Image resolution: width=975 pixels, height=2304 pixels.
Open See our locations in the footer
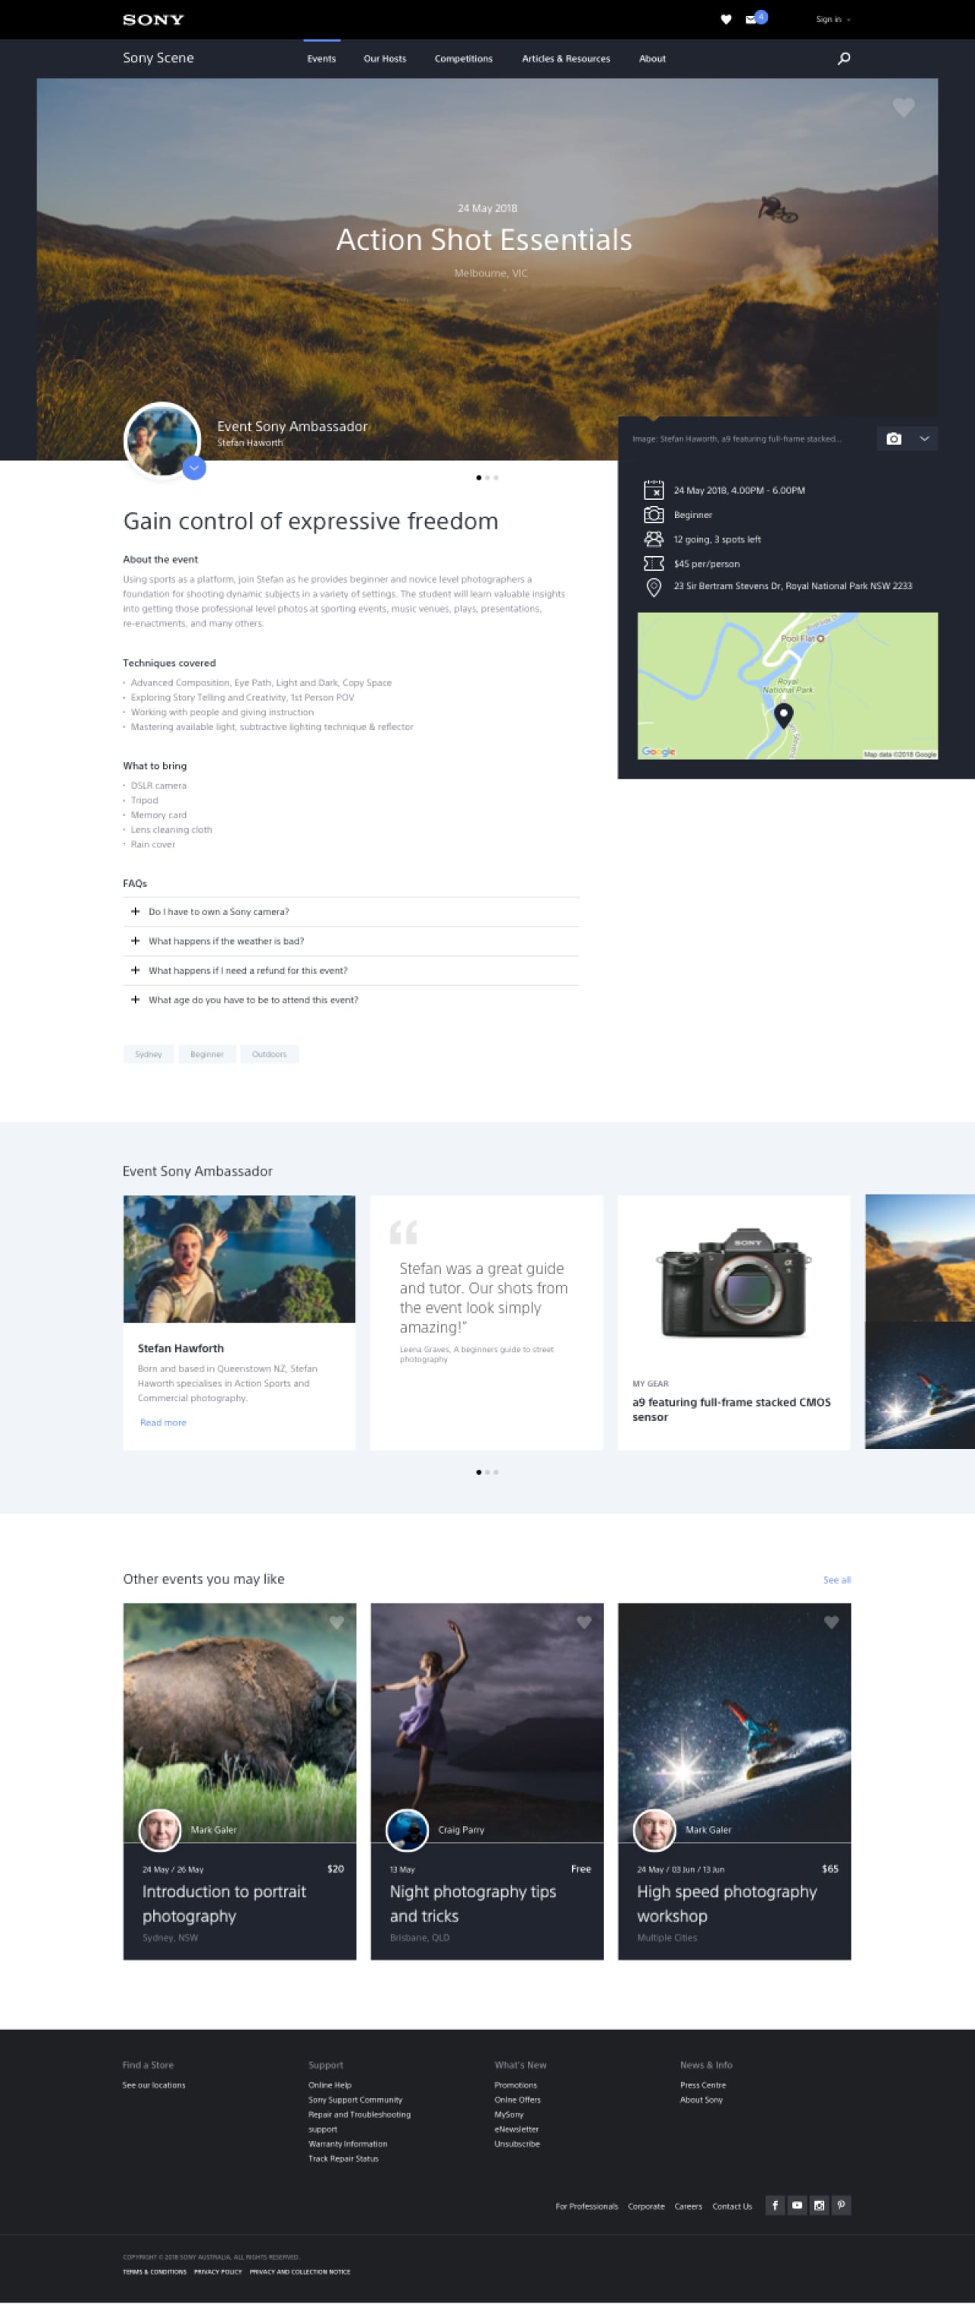(154, 2086)
